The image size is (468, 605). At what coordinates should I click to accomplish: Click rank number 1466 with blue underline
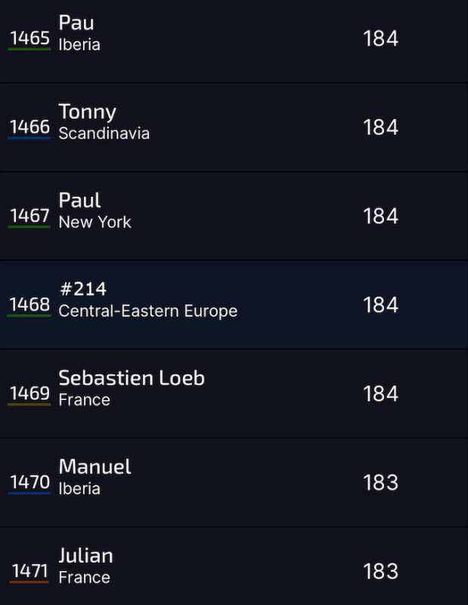[x=29, y=127]
